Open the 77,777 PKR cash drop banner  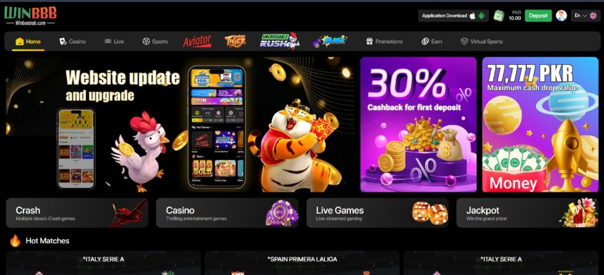point(540,124)
